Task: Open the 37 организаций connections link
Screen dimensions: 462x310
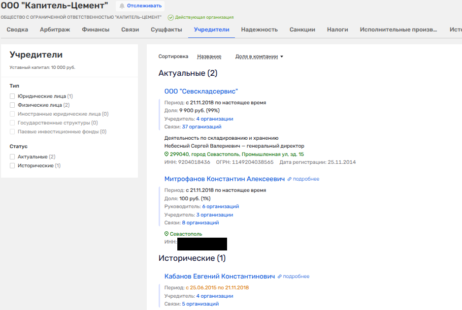Action: pyautogui.click(x=201, y=127)
